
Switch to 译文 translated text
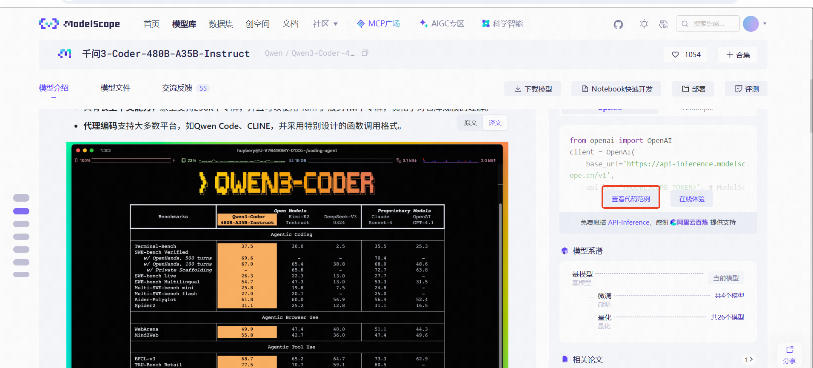click(495, 123)
